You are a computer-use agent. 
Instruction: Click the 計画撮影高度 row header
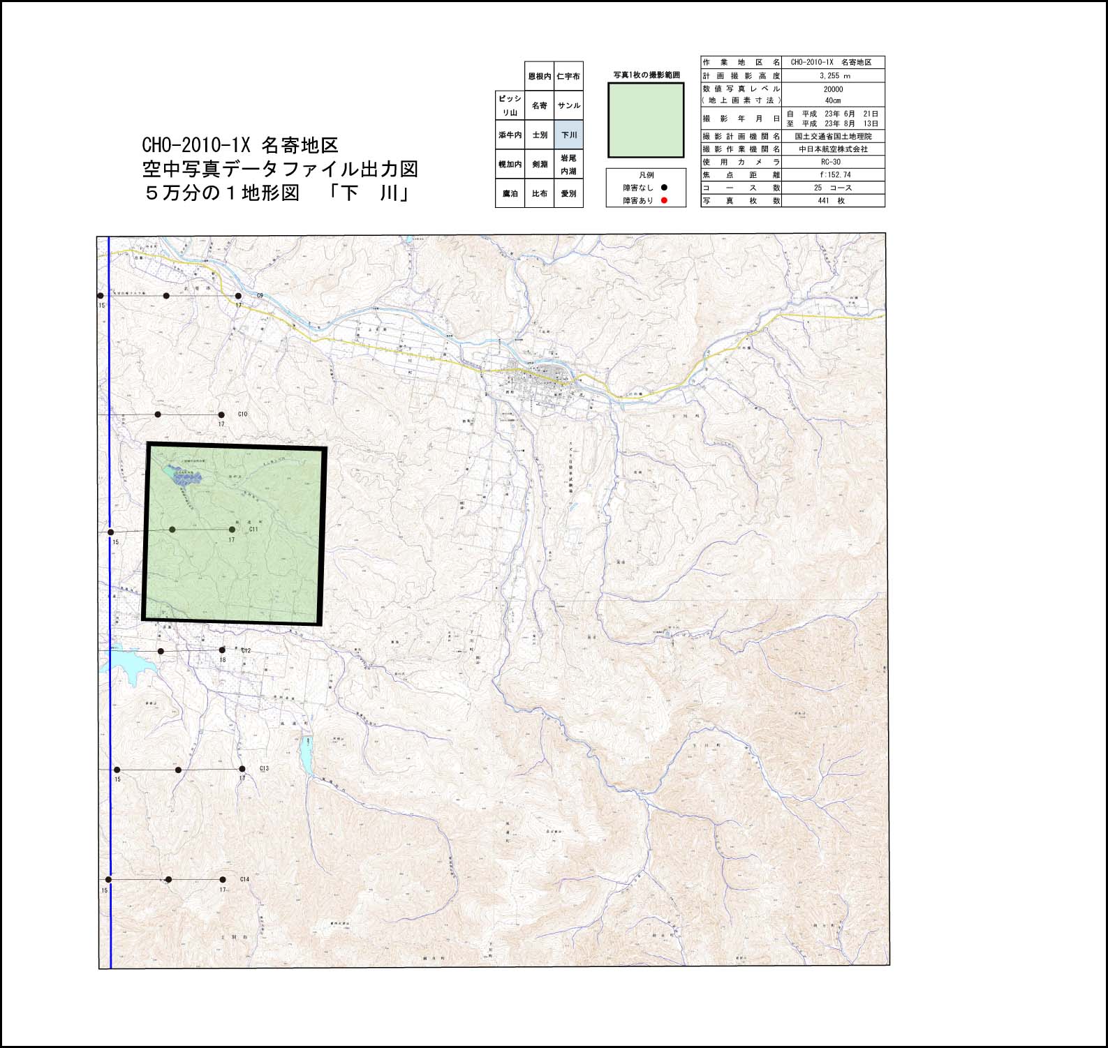(x=741, y=75)
